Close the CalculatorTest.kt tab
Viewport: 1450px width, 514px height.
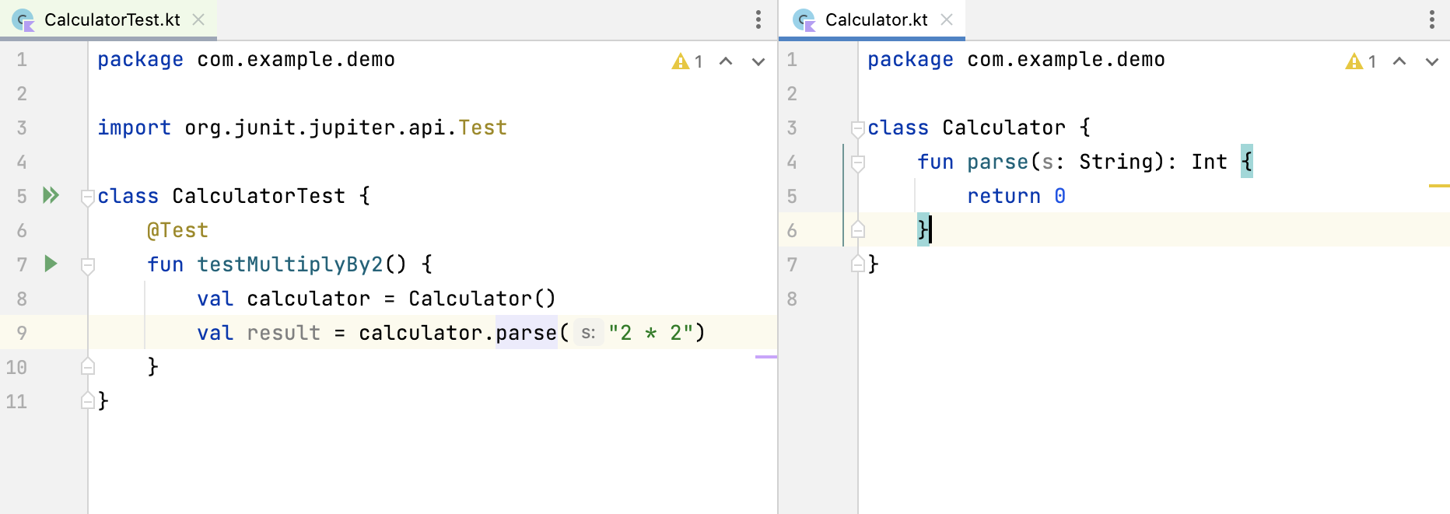(198, 19)
